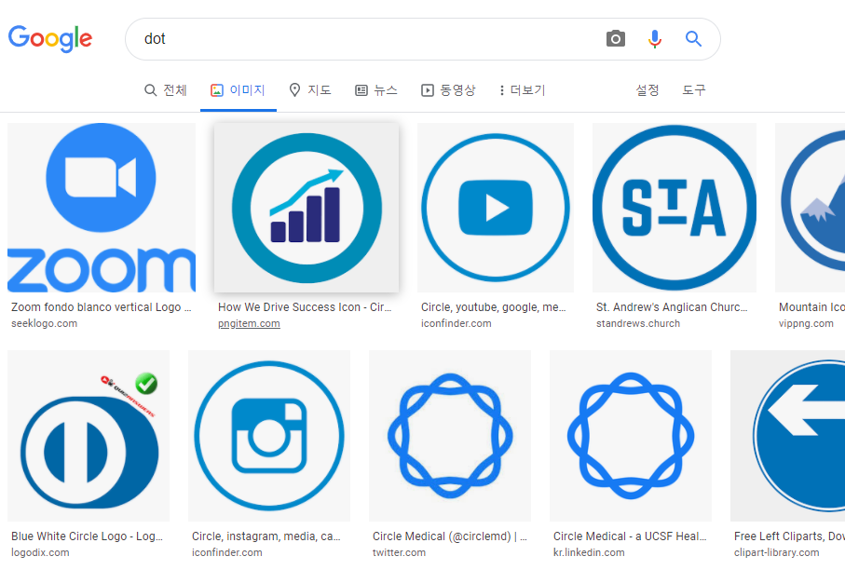Visit the twitter.com source link
The width and height of the screenshot is (845, 570).
399,552
